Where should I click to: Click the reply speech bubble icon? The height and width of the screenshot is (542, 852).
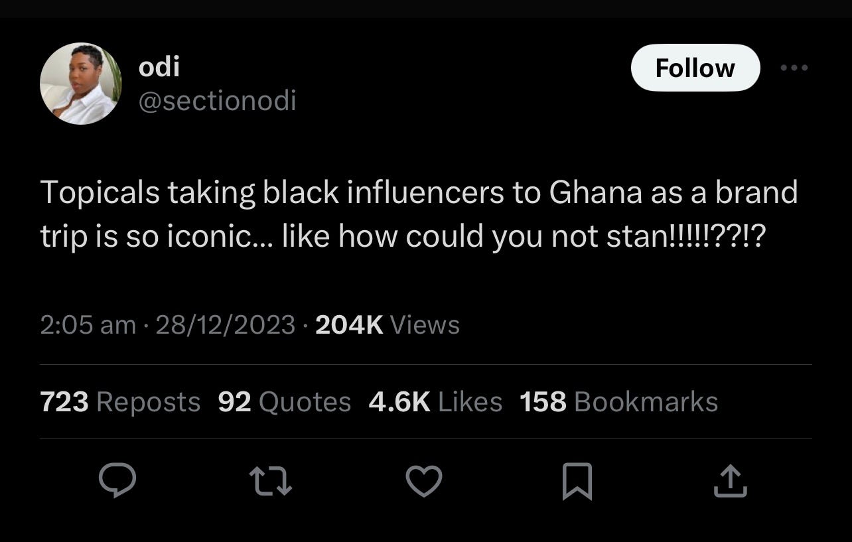117,480
